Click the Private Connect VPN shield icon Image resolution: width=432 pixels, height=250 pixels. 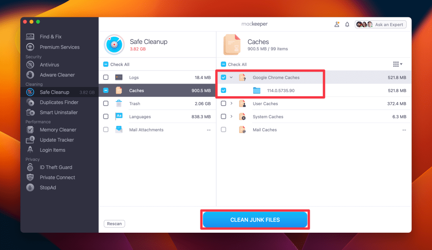(30, 177)
